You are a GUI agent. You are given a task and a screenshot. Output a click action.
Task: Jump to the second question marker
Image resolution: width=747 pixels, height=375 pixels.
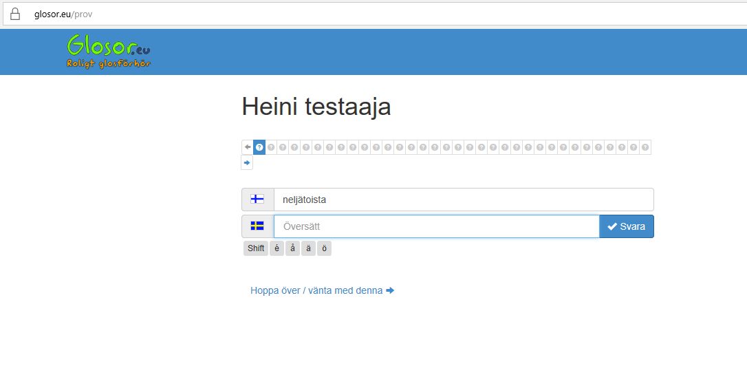(x=271, y=147)
